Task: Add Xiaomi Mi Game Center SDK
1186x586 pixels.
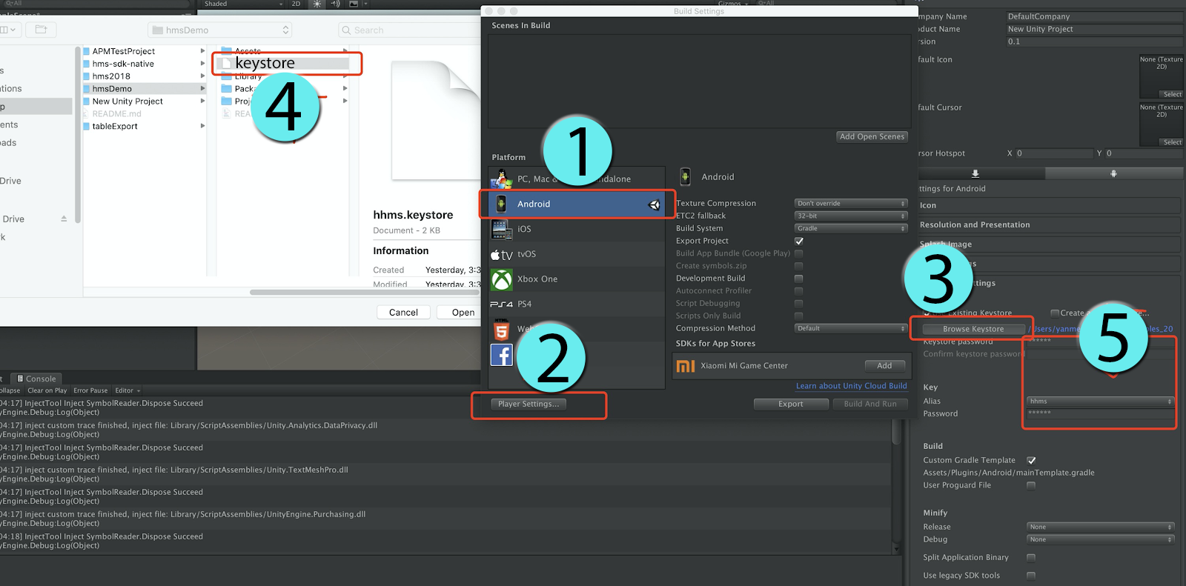Action: pyautogui.click(x=885, y=366)
